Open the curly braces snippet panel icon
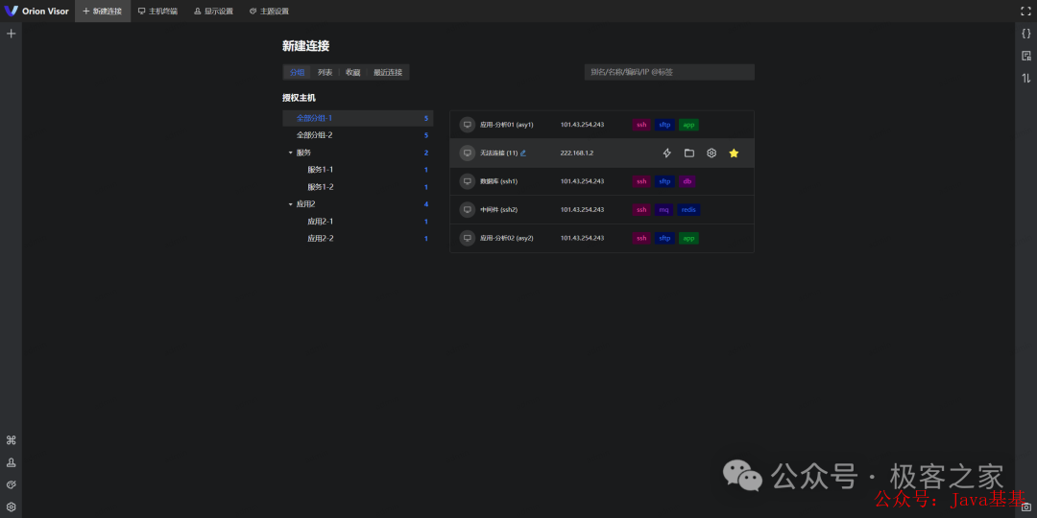Image resolution: width=1037 pixels, height=518 pixels. (x=1025, y=33)
